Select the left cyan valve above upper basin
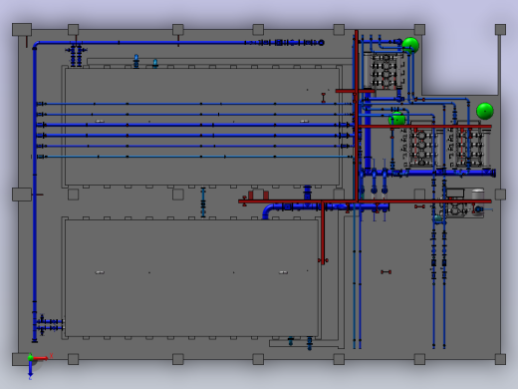Screen dimensions: 518x389 pyautogui.click(x=136, y=61)
